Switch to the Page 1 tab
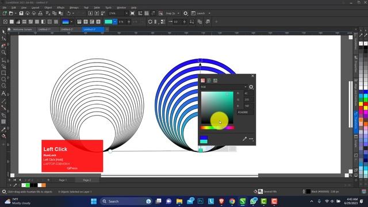The height and width of the screenshot is (207, 368). pyautogui.click(x=63, y=180)
